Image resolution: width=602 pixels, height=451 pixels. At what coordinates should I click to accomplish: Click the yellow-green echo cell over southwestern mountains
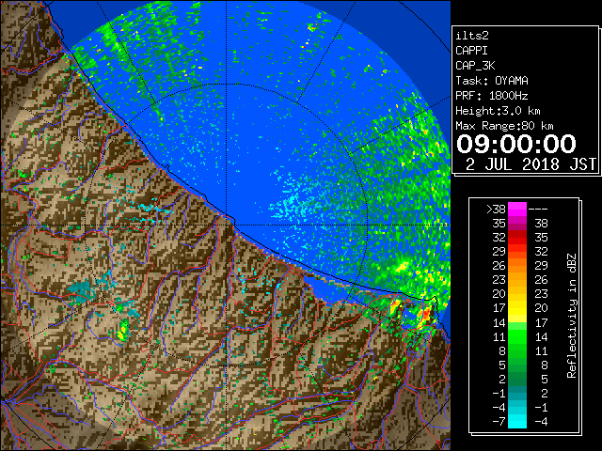click(123, 332)
